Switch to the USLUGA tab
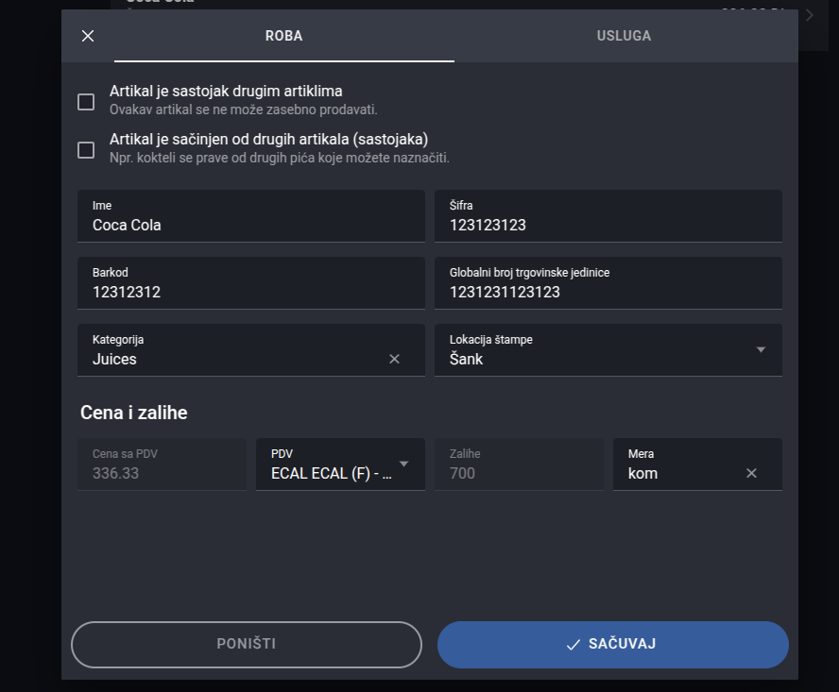 click(x=624, y=36)
